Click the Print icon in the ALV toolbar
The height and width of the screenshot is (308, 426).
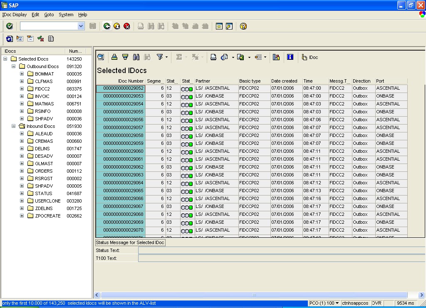pyautogui.click(x=213, y=57)
